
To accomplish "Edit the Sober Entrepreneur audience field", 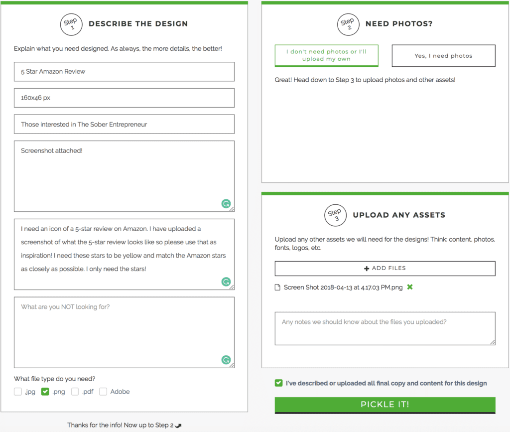I will 124,124.
